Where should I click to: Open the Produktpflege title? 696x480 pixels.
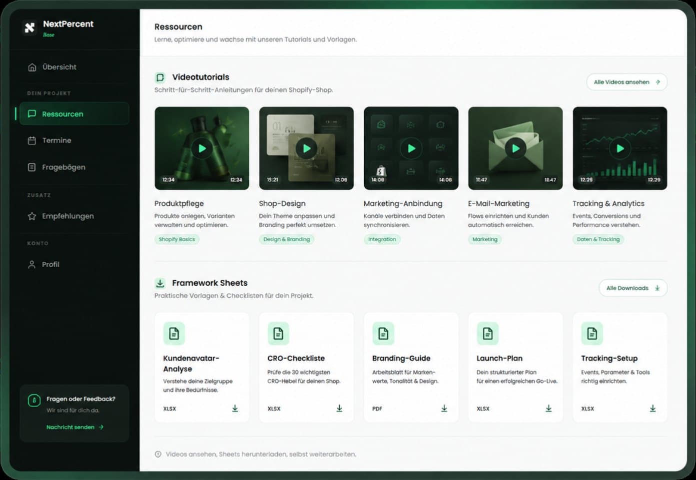tap(179, 203)
